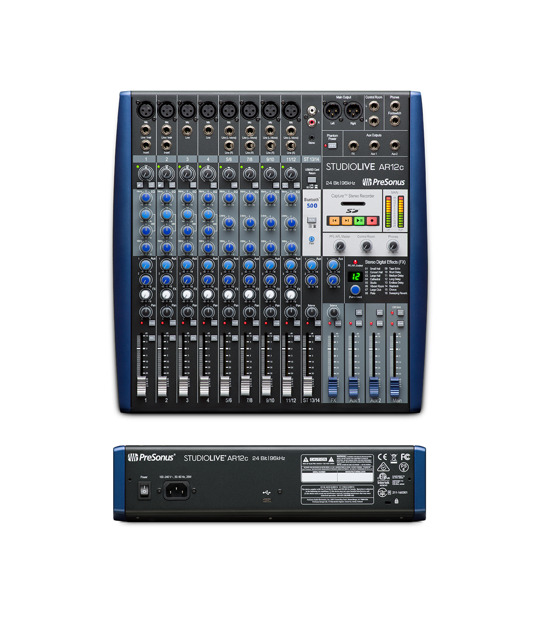Click the channel 1 fader cap
This screenshot has width=541, height=619.
pyautogui.click(x=142, y=386)
